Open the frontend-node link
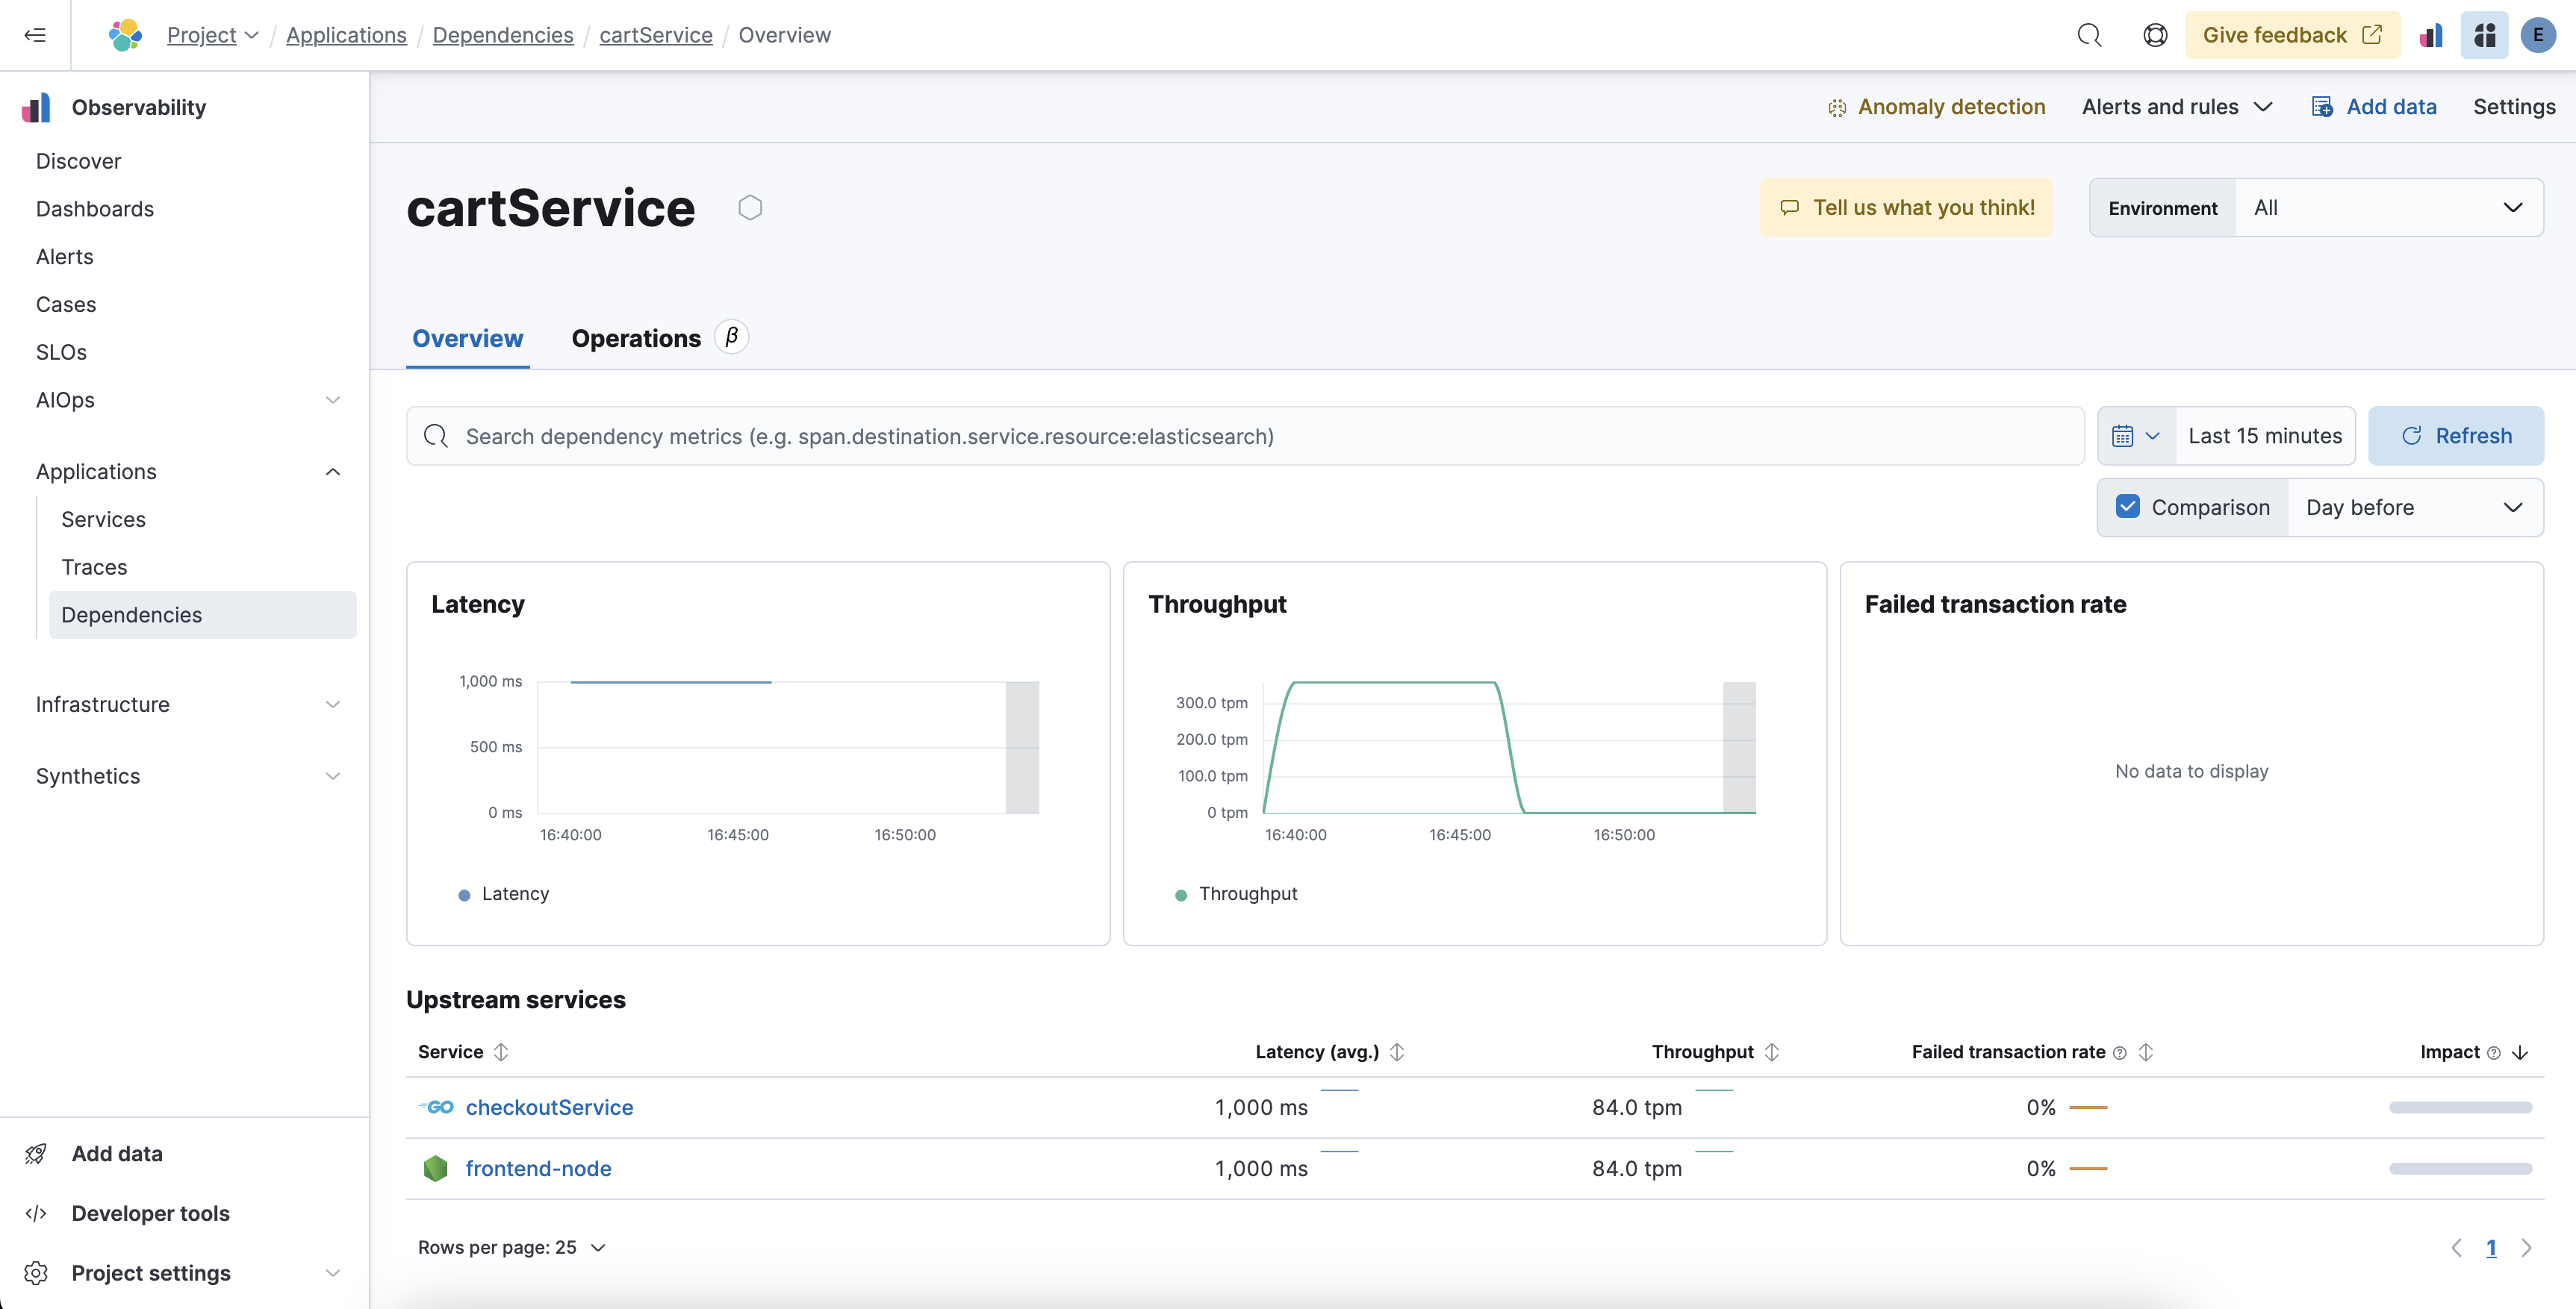 click(538, 1168)
